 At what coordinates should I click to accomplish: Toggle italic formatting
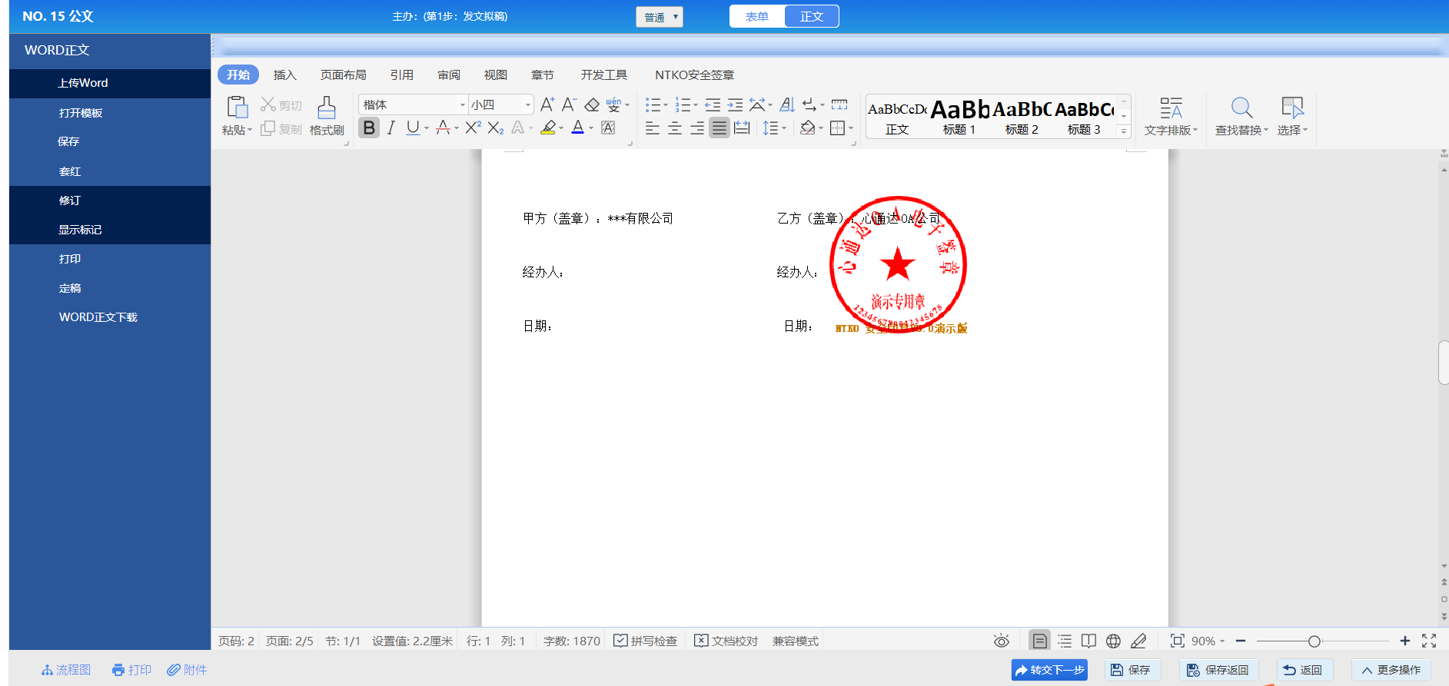click(391, 128)
